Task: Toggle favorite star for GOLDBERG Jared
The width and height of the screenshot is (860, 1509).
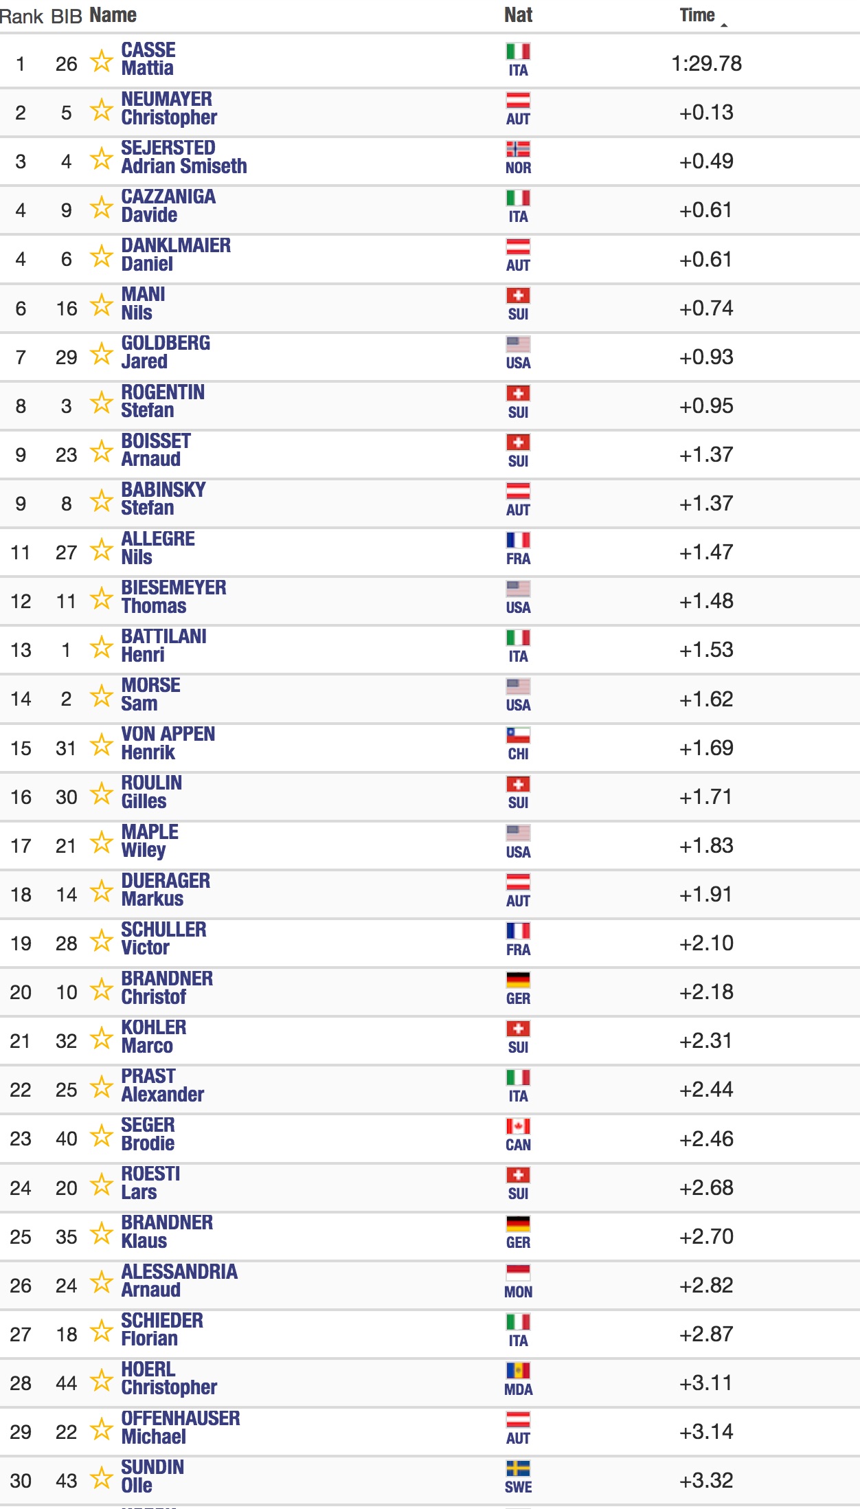Action: 102,355
